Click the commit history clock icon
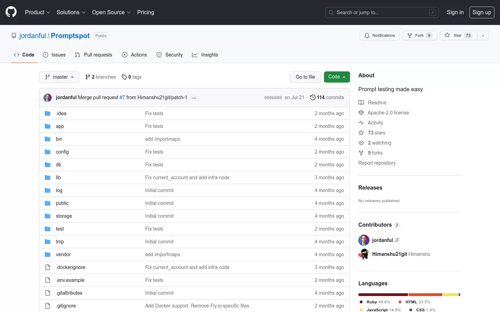 (x=312, y=97)
